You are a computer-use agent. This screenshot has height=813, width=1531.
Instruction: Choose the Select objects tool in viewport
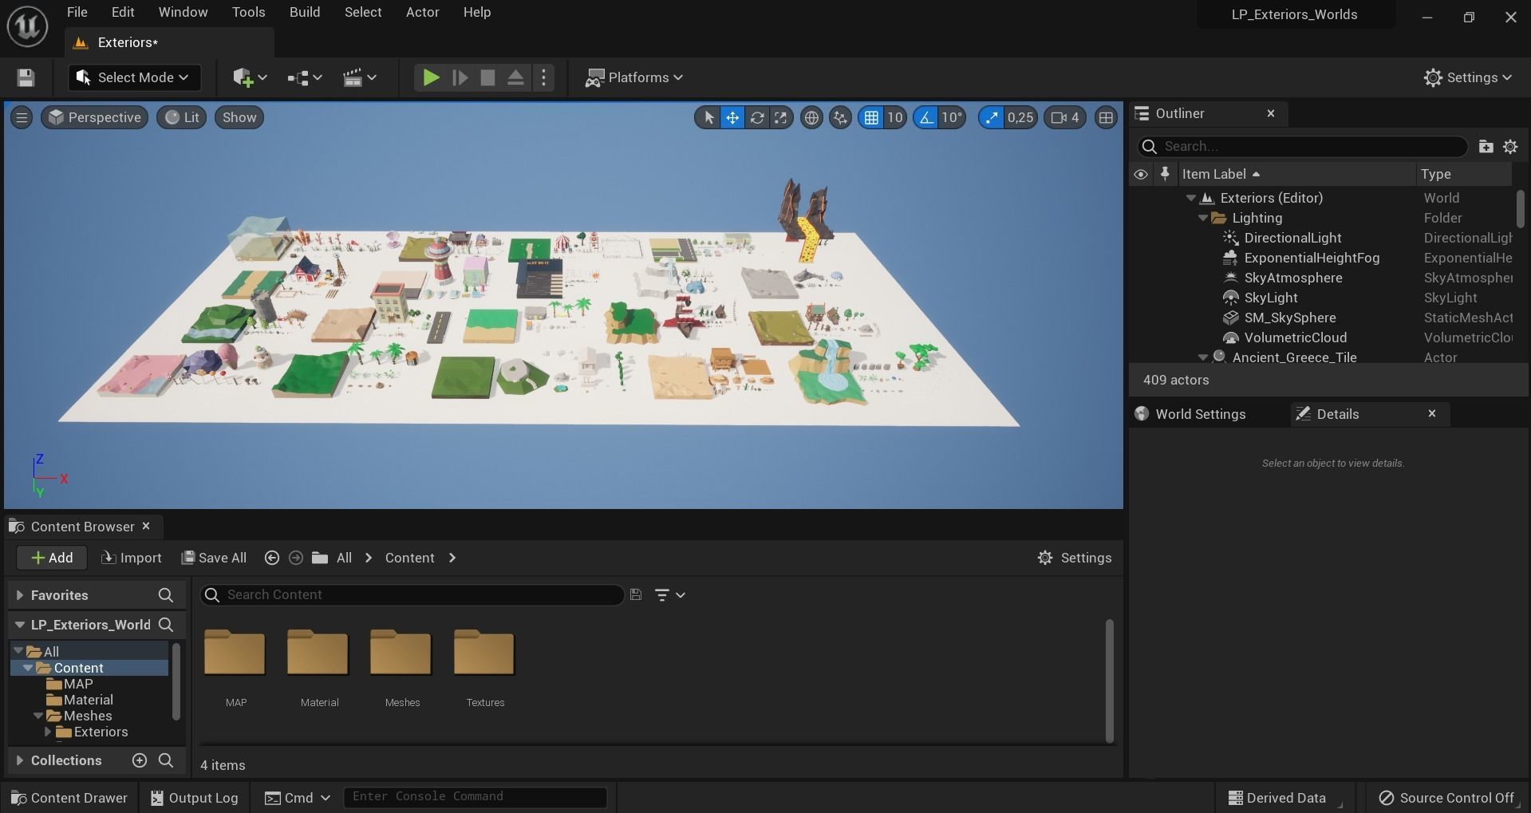708,117
